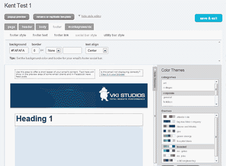The width and height of the screenshot is (226, 166).
Task: Click the VKI Studios header banner image
Action: [x=79, y=96]
